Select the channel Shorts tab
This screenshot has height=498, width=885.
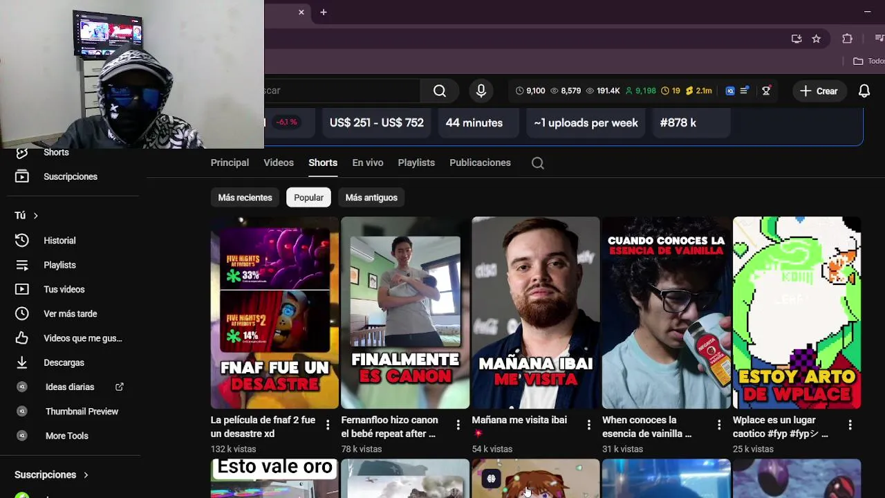tap(323, 163)
